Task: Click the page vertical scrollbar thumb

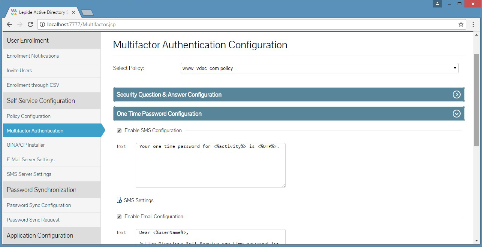Action: pos(476,99)
